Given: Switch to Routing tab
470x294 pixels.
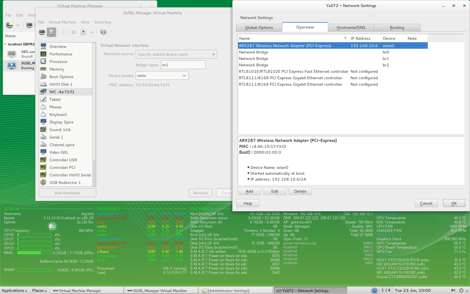Looking at the screenshot, I should (x=397, y=27).
